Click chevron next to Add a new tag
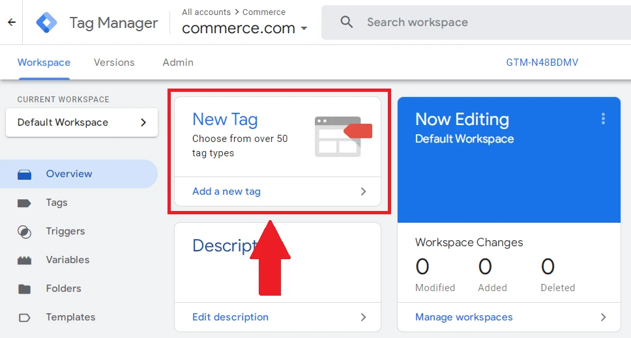Image resolution: width=631 pixels, height=338 pixels. pyautogui.click(x=363, y=191)
